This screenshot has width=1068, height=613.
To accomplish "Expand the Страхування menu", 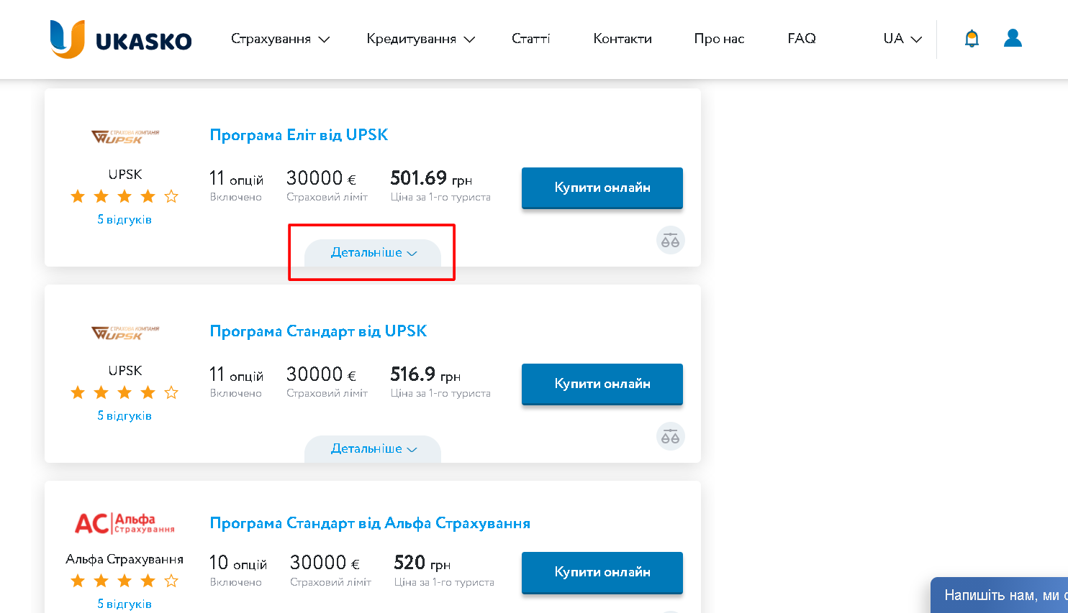I will click(x=280, y=39).
